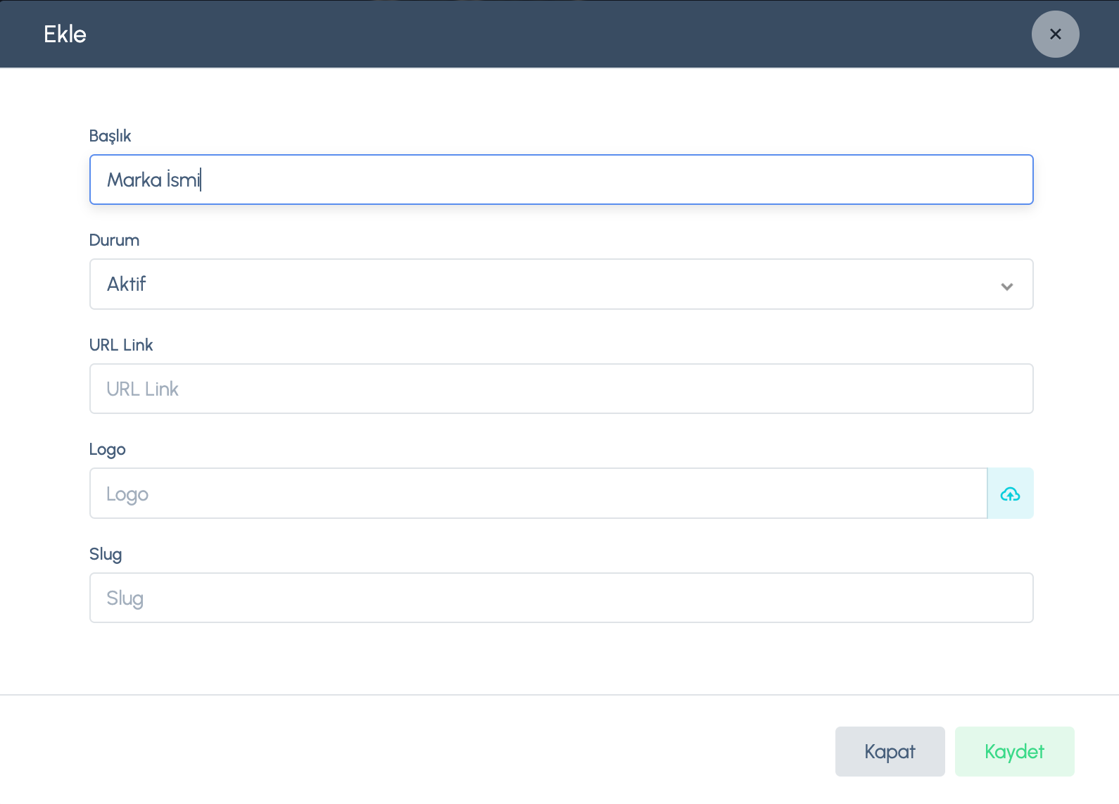The height and width of the screenshot is (804, 1119).
Task: Click the Aktif value text in Durum
Action: (x=126, y=284)
